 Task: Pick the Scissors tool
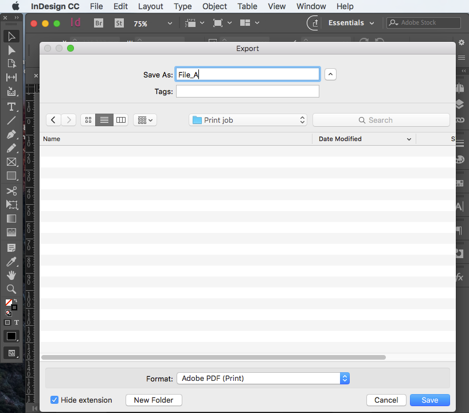click(x=11, y=190)
